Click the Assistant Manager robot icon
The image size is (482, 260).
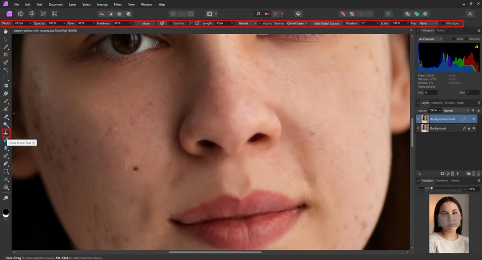(298, 14)
